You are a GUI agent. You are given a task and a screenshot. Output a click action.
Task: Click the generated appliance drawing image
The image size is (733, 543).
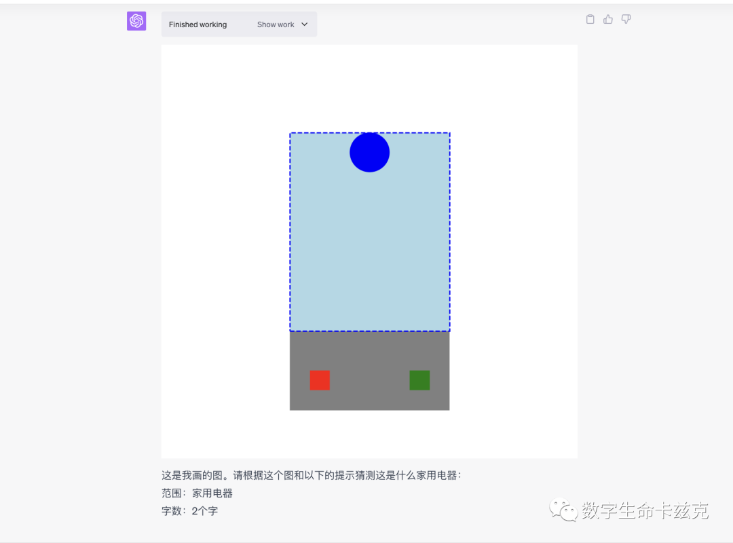click(x=369, y=251)
